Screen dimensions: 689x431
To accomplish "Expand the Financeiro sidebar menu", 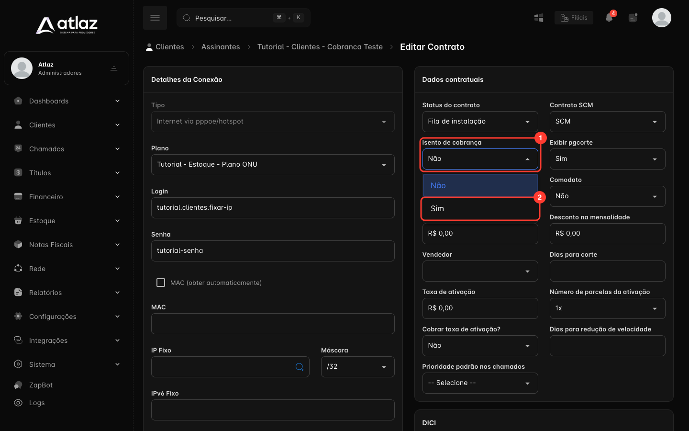I will point(67,196).
